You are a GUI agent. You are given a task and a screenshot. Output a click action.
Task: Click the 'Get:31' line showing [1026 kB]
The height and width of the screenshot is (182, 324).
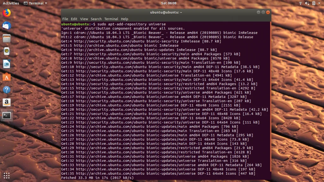coord(155,156)
